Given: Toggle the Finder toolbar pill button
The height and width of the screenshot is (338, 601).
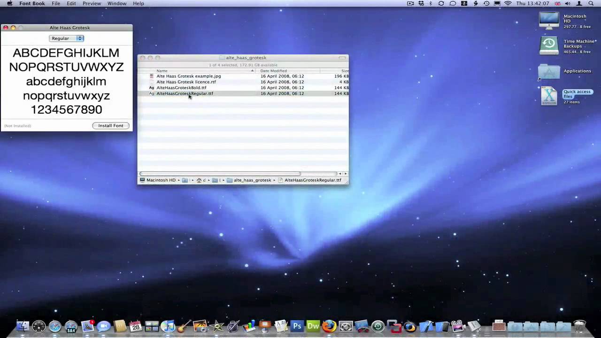Looking at the screenshot, I should coord(342,58).
